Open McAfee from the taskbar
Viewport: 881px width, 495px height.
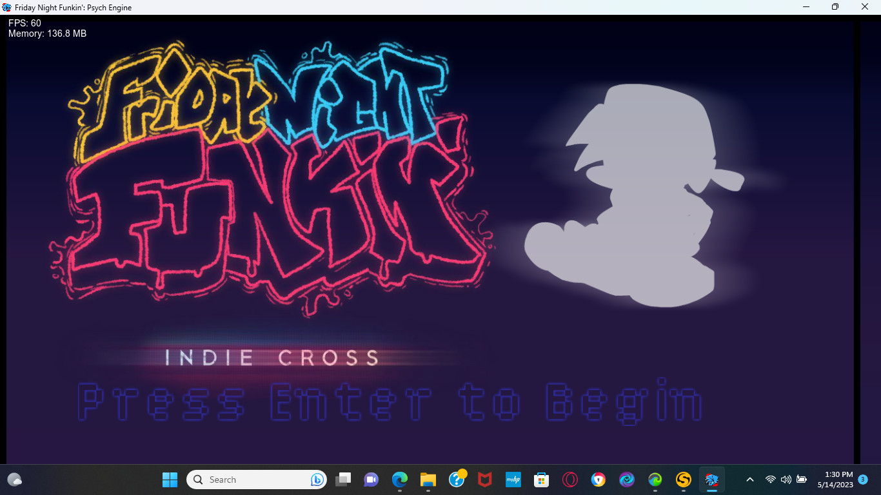[x=485, y=480]
